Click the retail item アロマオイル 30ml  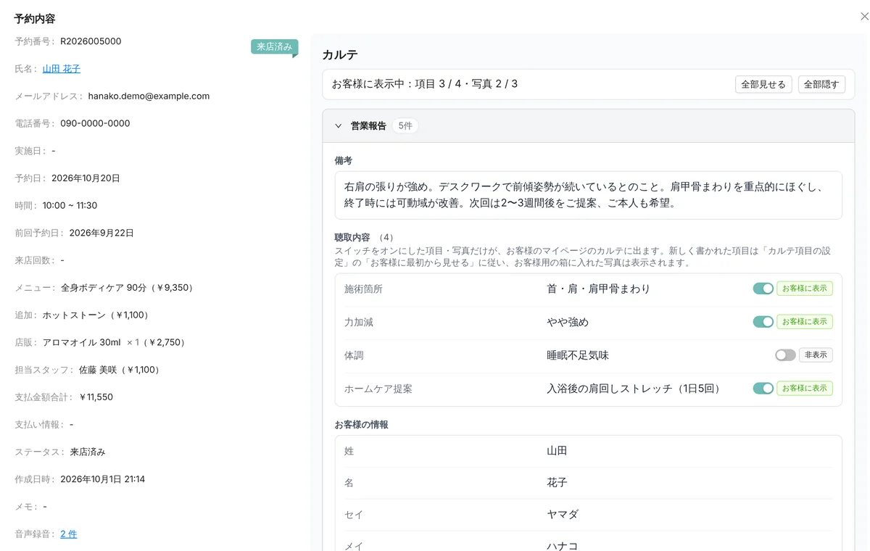(x=81, y=342)
